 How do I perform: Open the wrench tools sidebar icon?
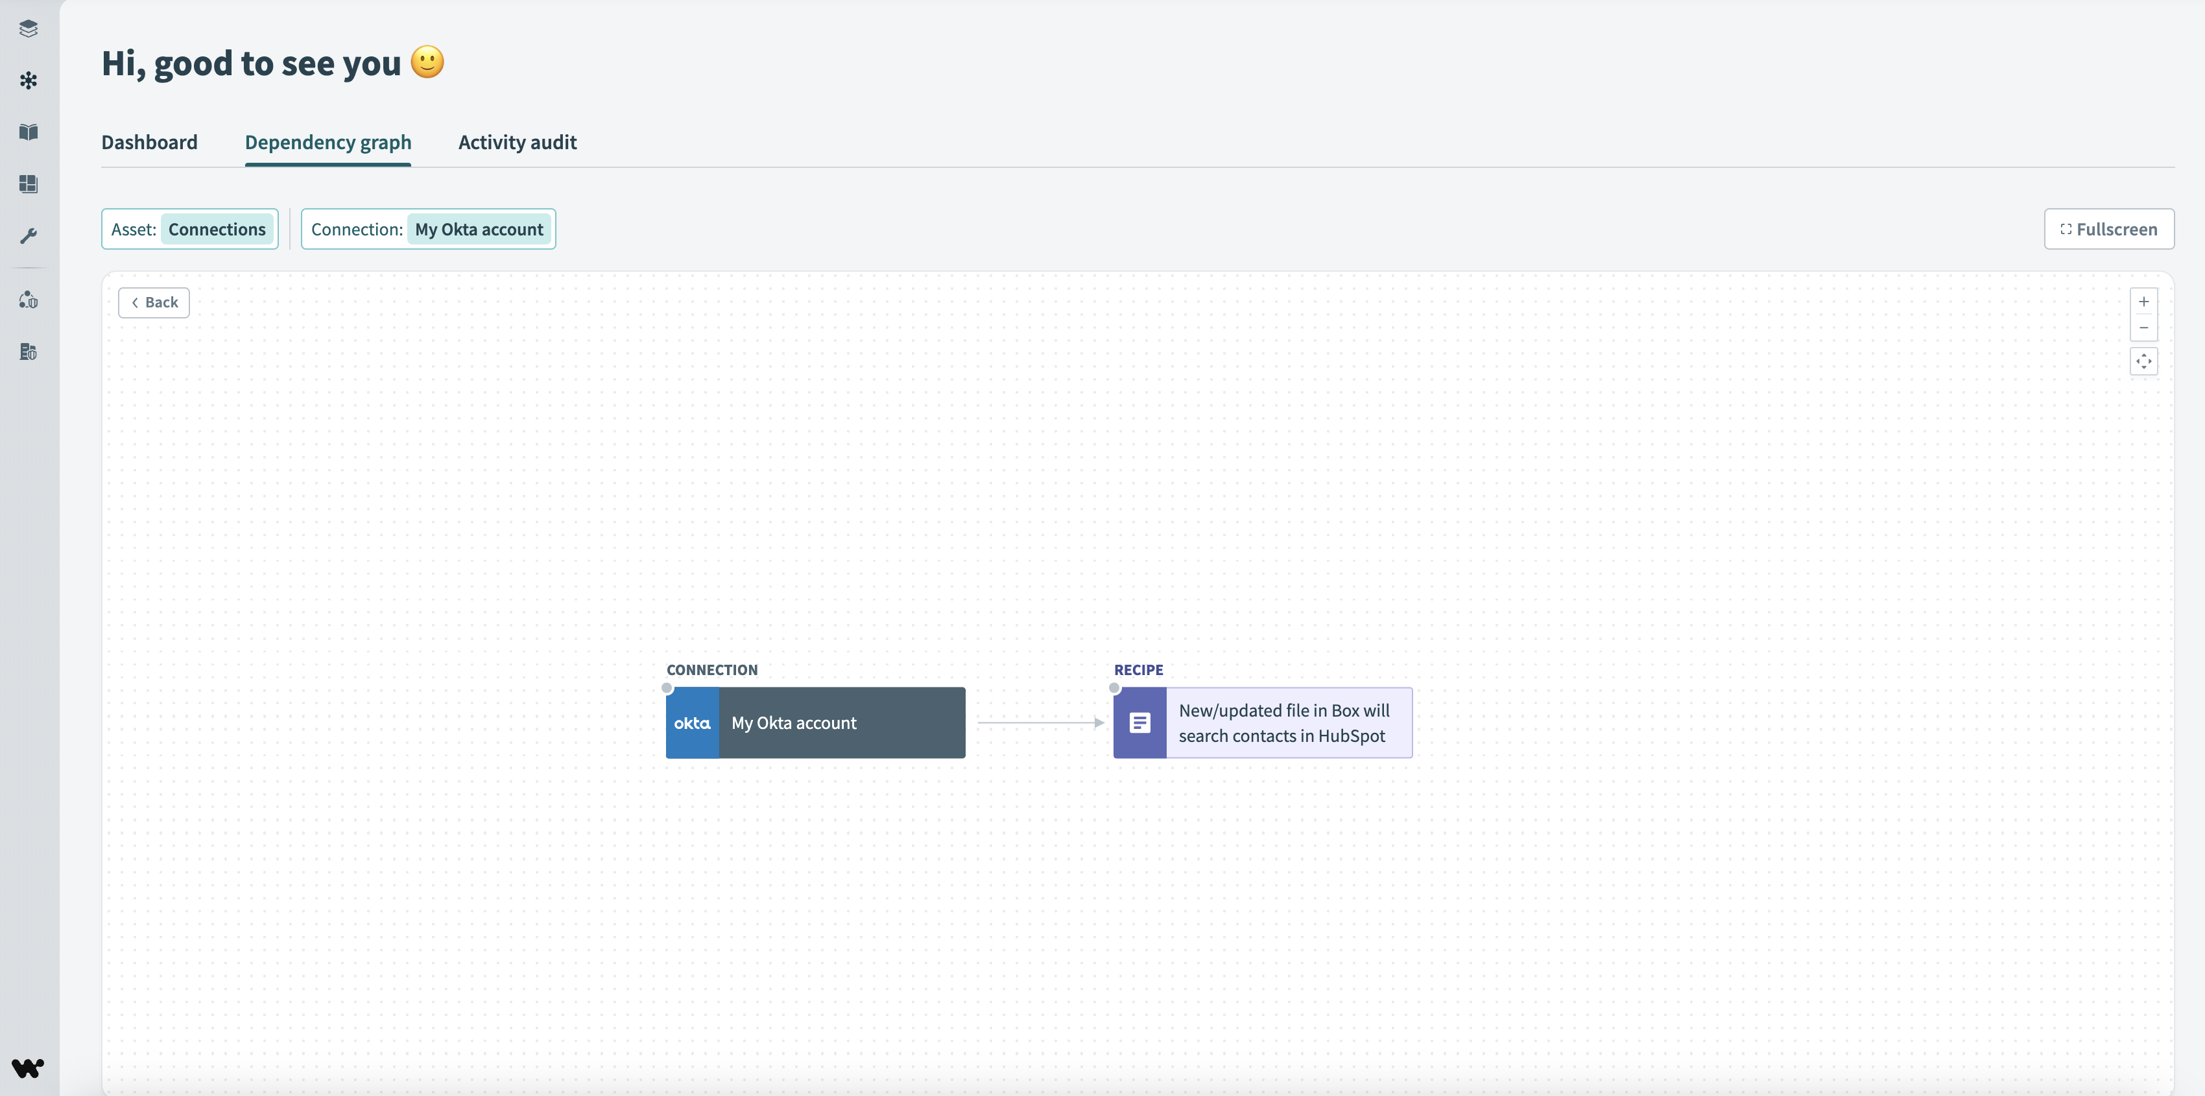tap(29, 235)
